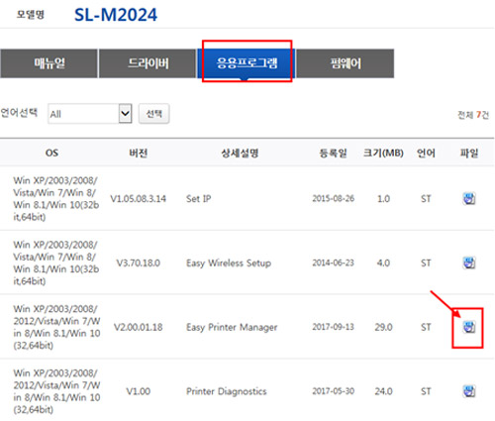Image resolution: width=495 pixels, height=421 pixels.
Task: Click the 전체 7건 total count
Action: click(x=472, y=115)
